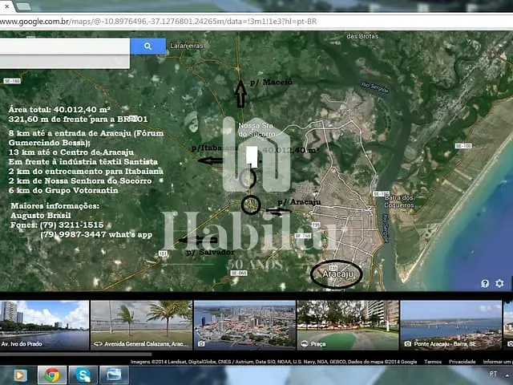Click the 101 highway shield near Salvador
This screenshot has width=513, height=385.
(x=163, y=253)
